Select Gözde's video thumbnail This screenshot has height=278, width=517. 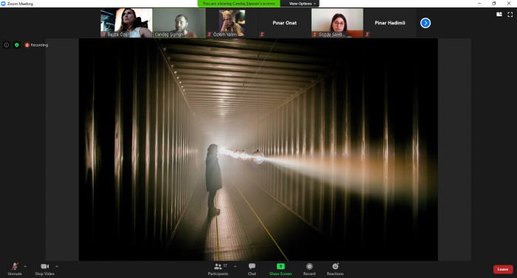point(338,23)
